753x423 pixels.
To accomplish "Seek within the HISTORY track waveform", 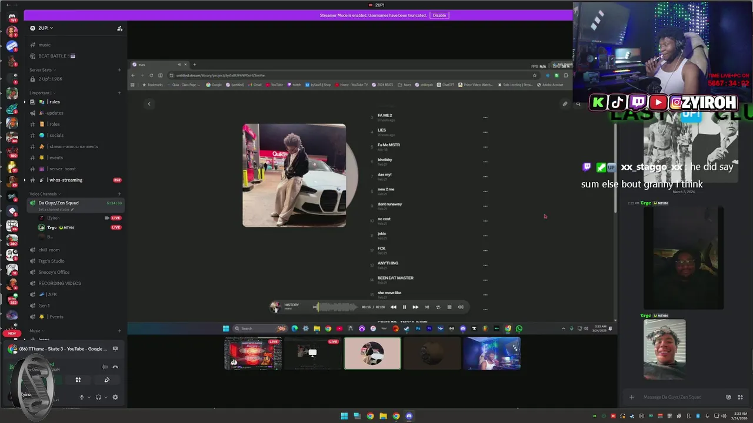I will (335, 307).
